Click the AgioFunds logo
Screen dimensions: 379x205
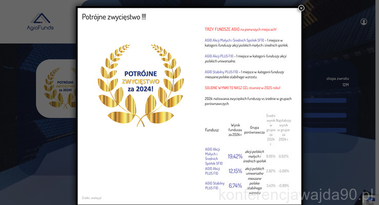(x=40, y=22)
